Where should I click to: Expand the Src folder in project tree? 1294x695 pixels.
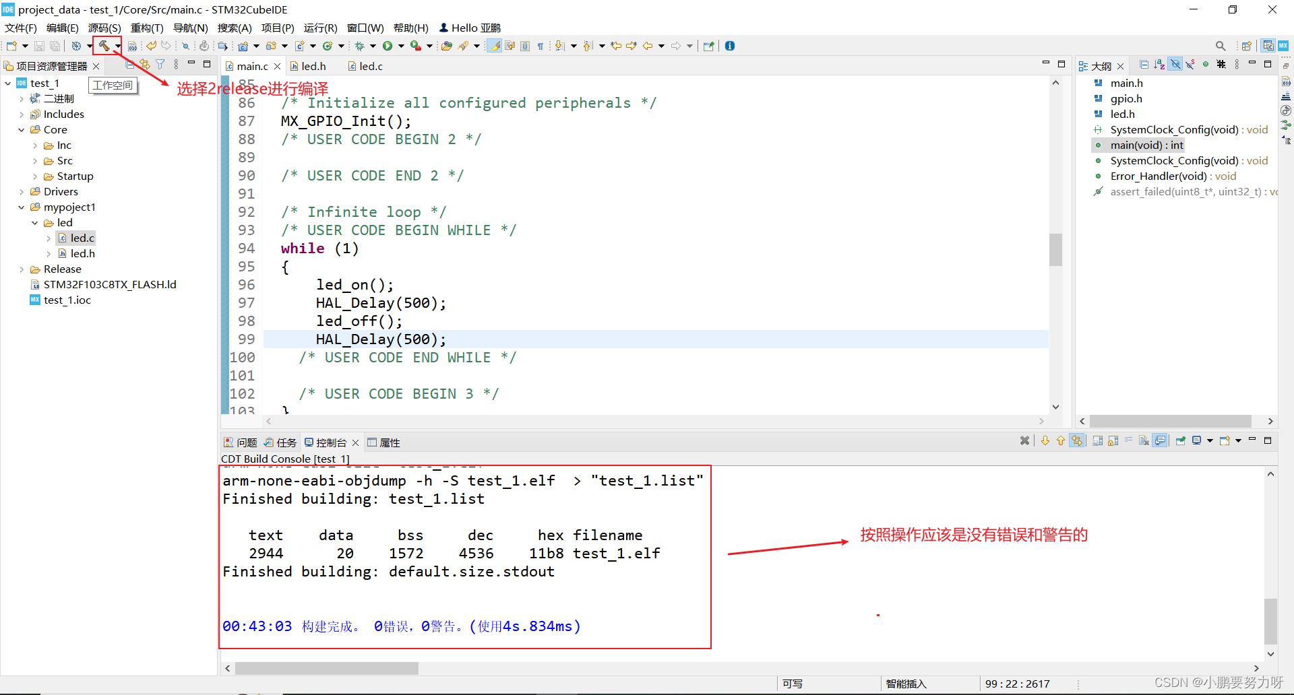coord(35,161)
